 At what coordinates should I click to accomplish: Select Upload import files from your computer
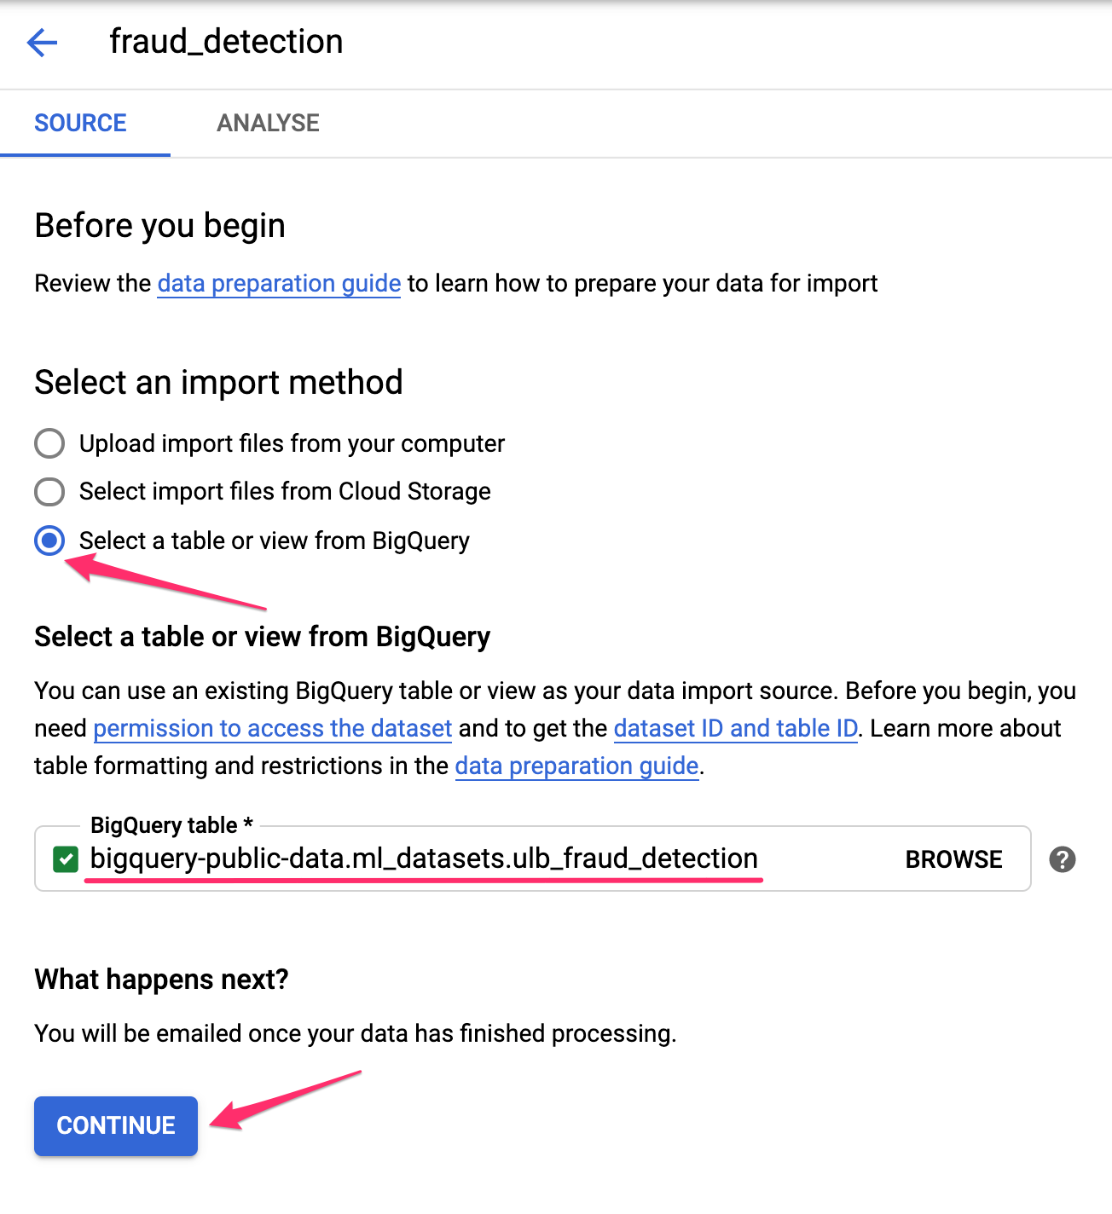click(x=49, y=443)
